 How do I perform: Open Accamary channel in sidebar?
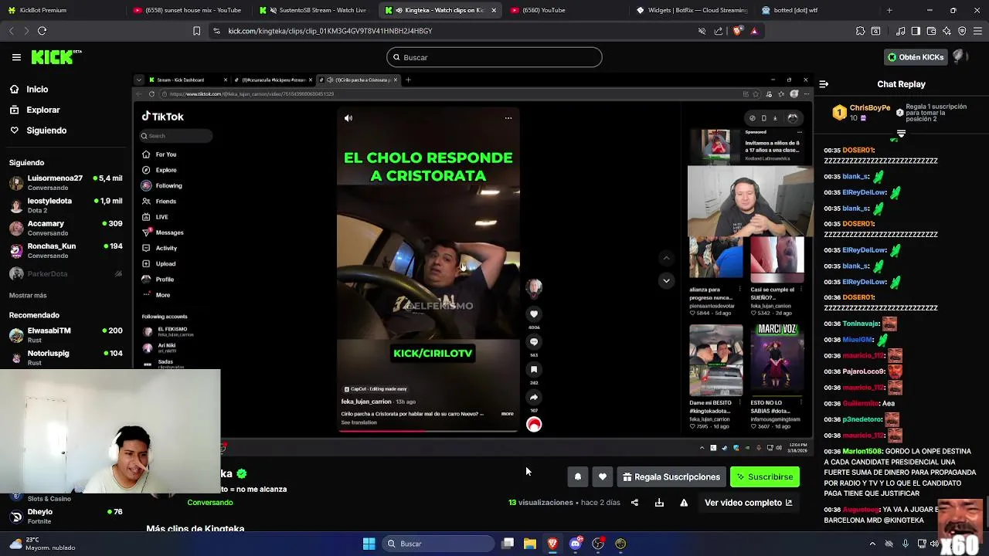tap(66, 229)
